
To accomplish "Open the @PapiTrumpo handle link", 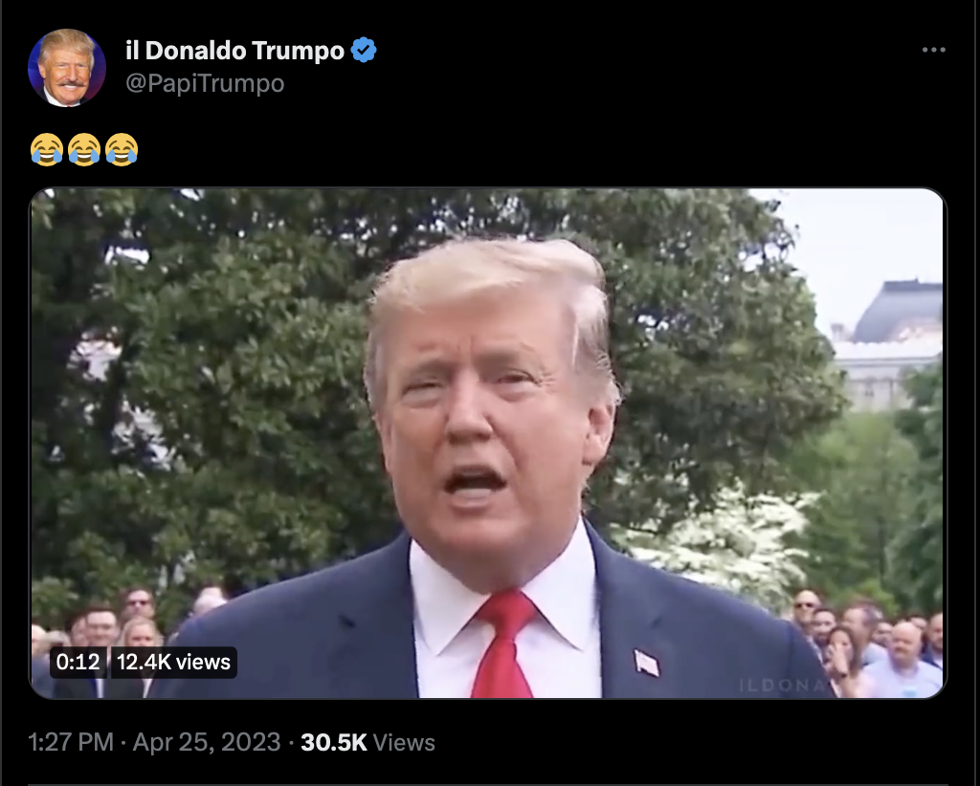I will (205, 83).
